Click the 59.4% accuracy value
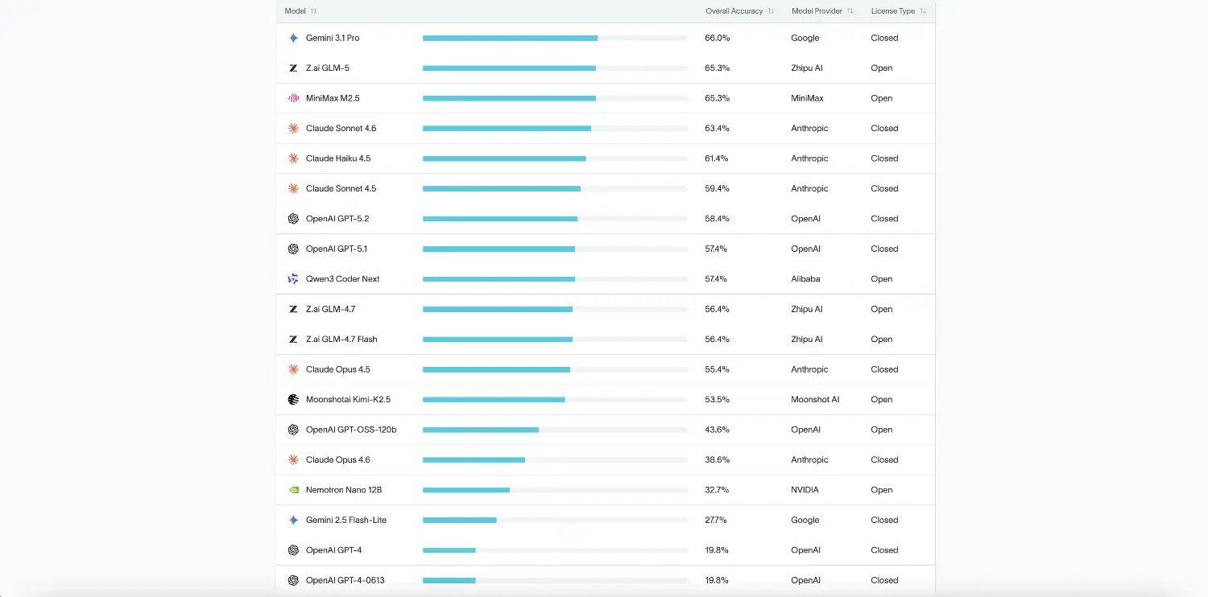The image size is (1208, 597). coord(718,188)
